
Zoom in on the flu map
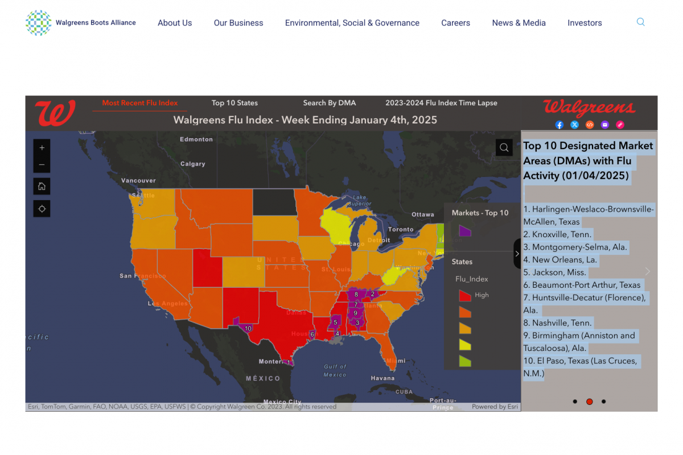(42, 148)
